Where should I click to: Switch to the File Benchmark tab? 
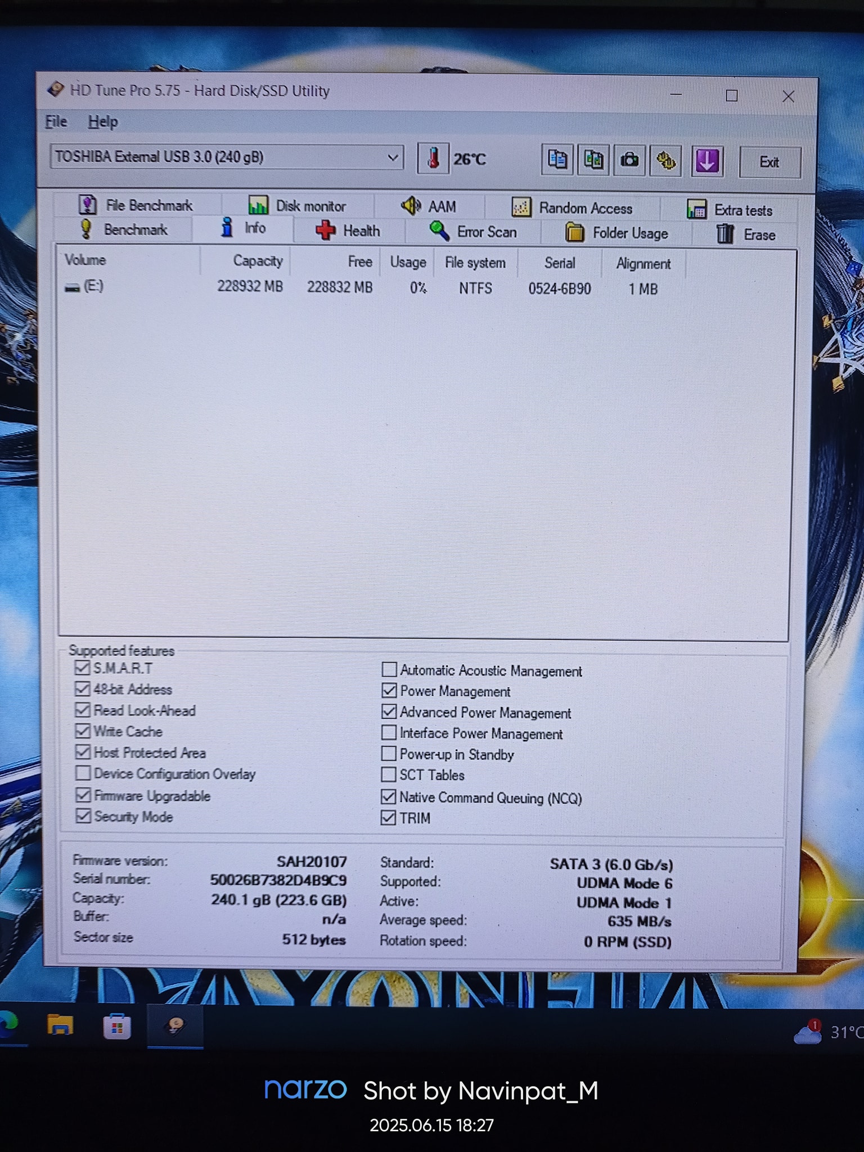136,205
